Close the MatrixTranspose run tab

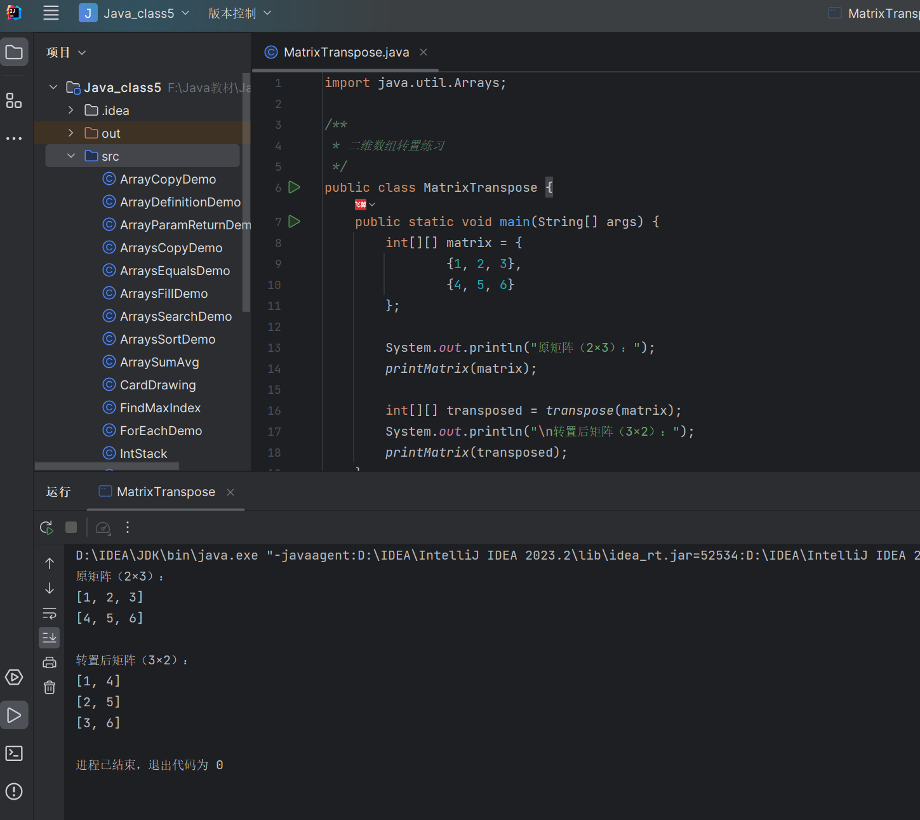pos(230,492)
